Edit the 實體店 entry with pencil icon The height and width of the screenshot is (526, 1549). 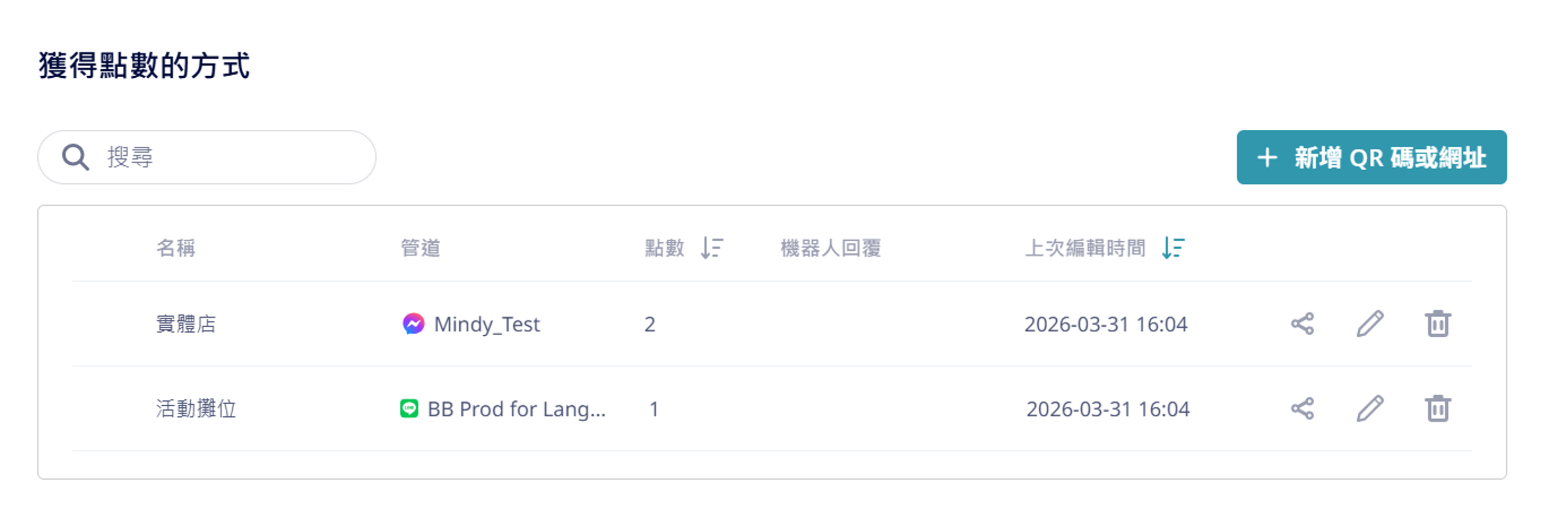1370,324
